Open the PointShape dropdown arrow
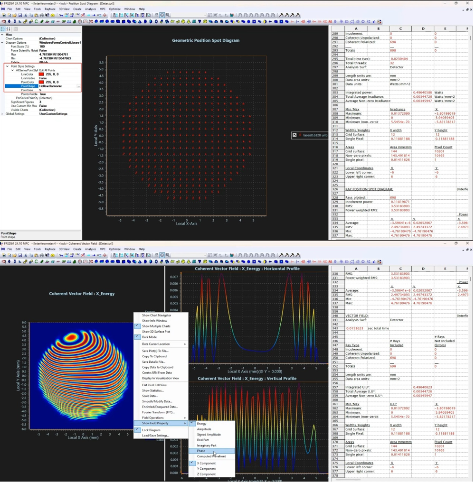This screenshot has width=475, height=483. (78, 86)
